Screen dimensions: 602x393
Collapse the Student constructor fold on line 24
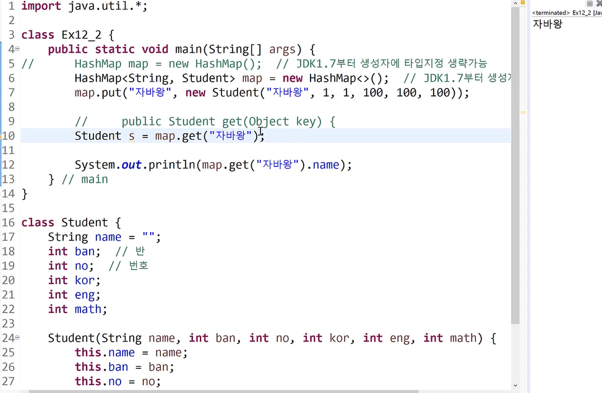point(17,338)
